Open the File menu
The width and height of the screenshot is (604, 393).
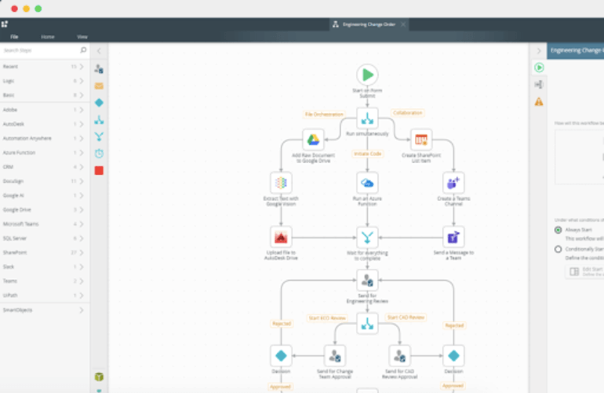pyautogui.click(x=14, y=37)
